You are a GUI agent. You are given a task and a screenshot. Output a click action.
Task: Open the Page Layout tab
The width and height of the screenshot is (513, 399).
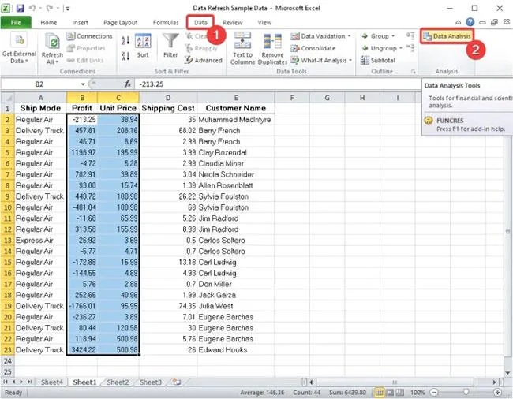point(121,23)
